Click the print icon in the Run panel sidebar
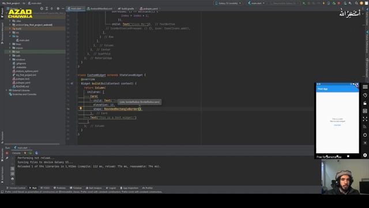The width and height of the screenshot is (369, 208). 13,179
